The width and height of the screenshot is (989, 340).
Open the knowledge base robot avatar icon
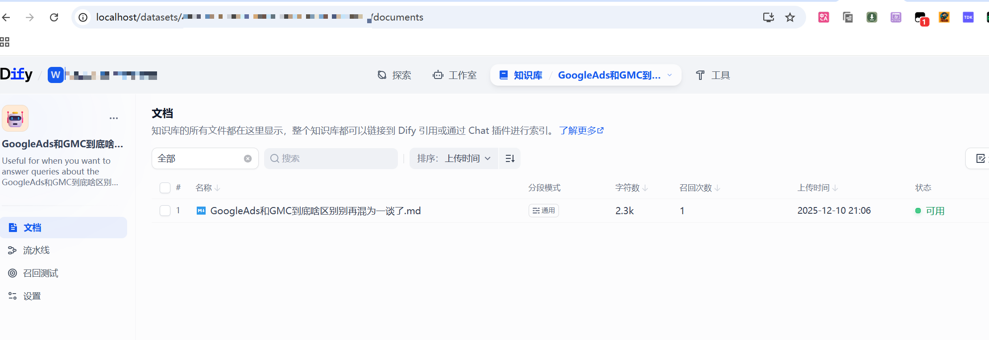pos(15,119)
